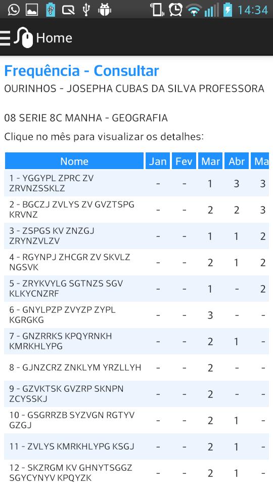Tap the Home title in header

[x=54, y=38]
